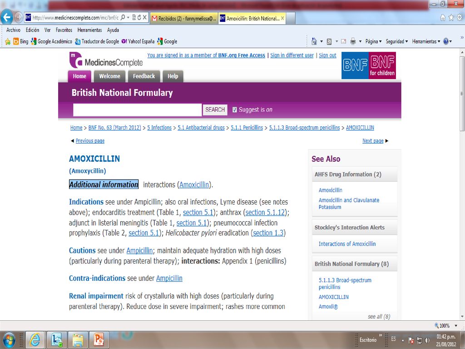This screenshot has width=465, height=349.
Task: Open the Ver menu
Action: pyautogui.click(x=47, y=30)
